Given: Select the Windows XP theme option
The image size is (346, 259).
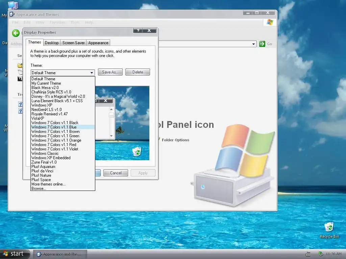Looking at the screenshot, I should (x=63, y=105).
